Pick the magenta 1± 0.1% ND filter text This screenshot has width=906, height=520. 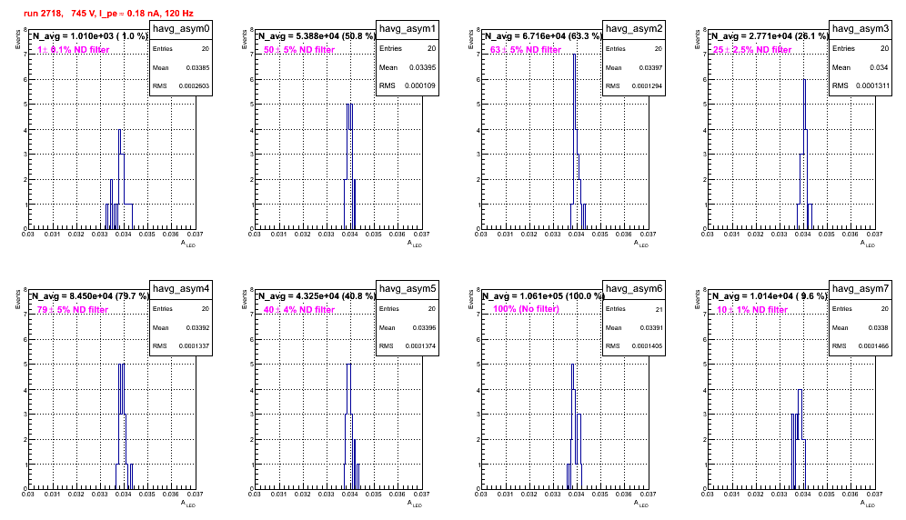(74, 50)
